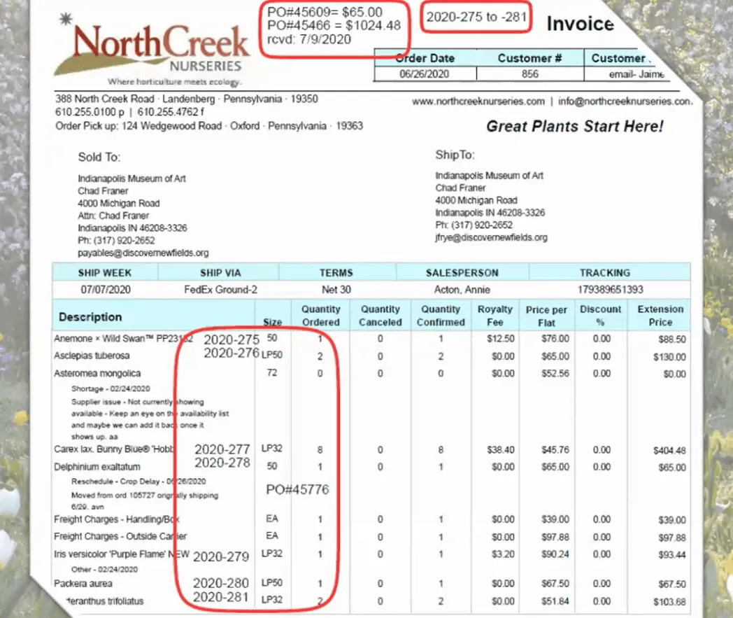Click the extension price "$404.48"
The height and width of the screenshot is (618, 733).
coord(669,451)
